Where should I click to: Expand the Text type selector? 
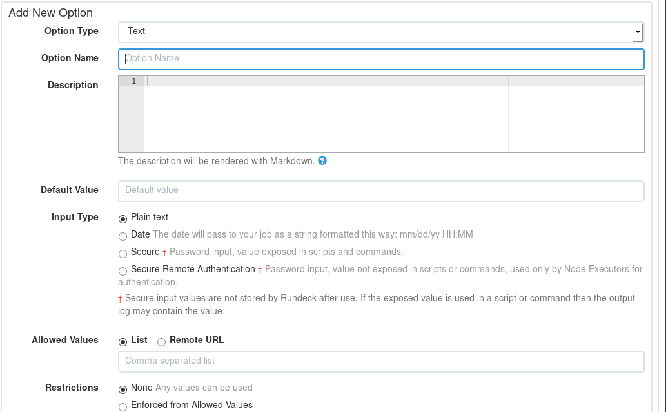click(x=380, y=32)
